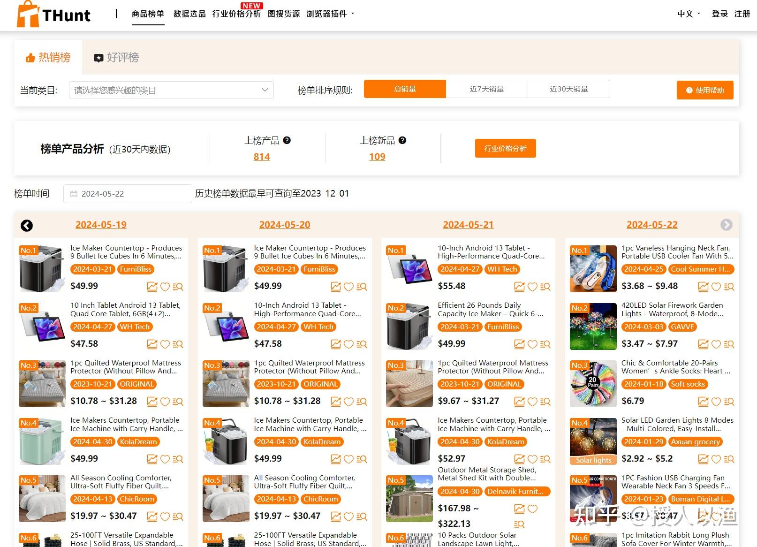Favorite the KolaDream Ice Makers Countertop product
Image resolution: width=757 pixels, height=547 pixels.
pyautogui.click(x=165, y=459)
